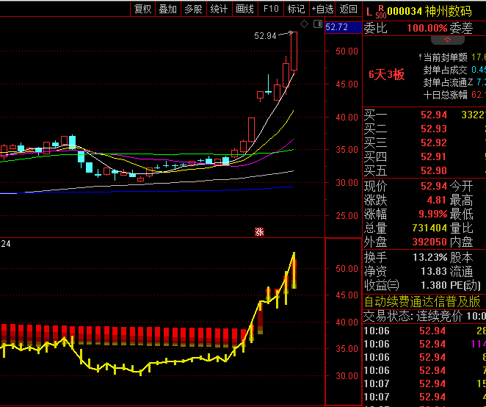Toggle the chart panel layout icon

[x=318, y=24]
